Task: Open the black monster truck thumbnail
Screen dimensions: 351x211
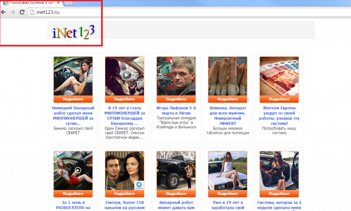Action: pos(176,170)
